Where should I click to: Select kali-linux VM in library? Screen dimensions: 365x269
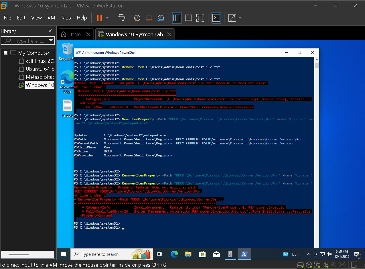(40, 61)
